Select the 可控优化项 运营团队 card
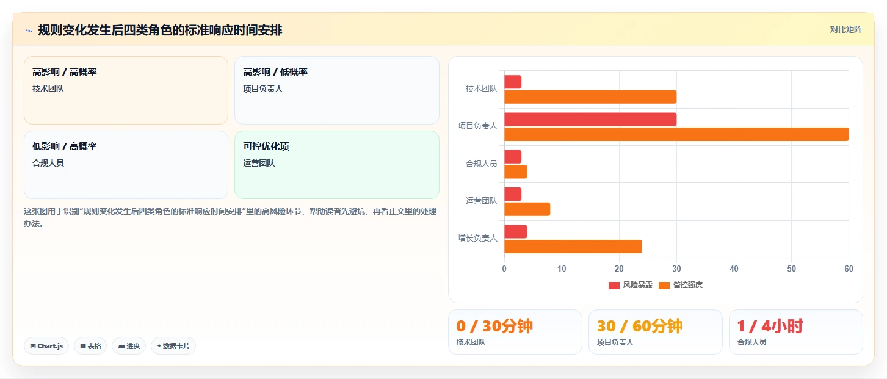The width and height of the screenshot is (887, 379). (337, 165)
